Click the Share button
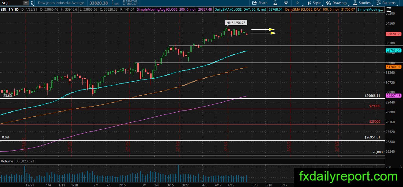This screenshot has height=187, width=403. point(260,3)
